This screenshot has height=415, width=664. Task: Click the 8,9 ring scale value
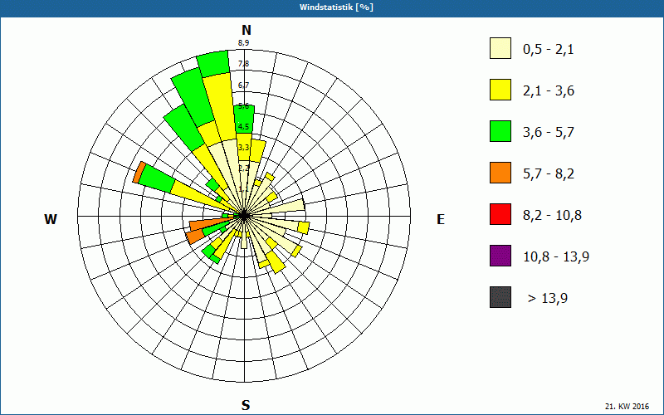point(243,43)
